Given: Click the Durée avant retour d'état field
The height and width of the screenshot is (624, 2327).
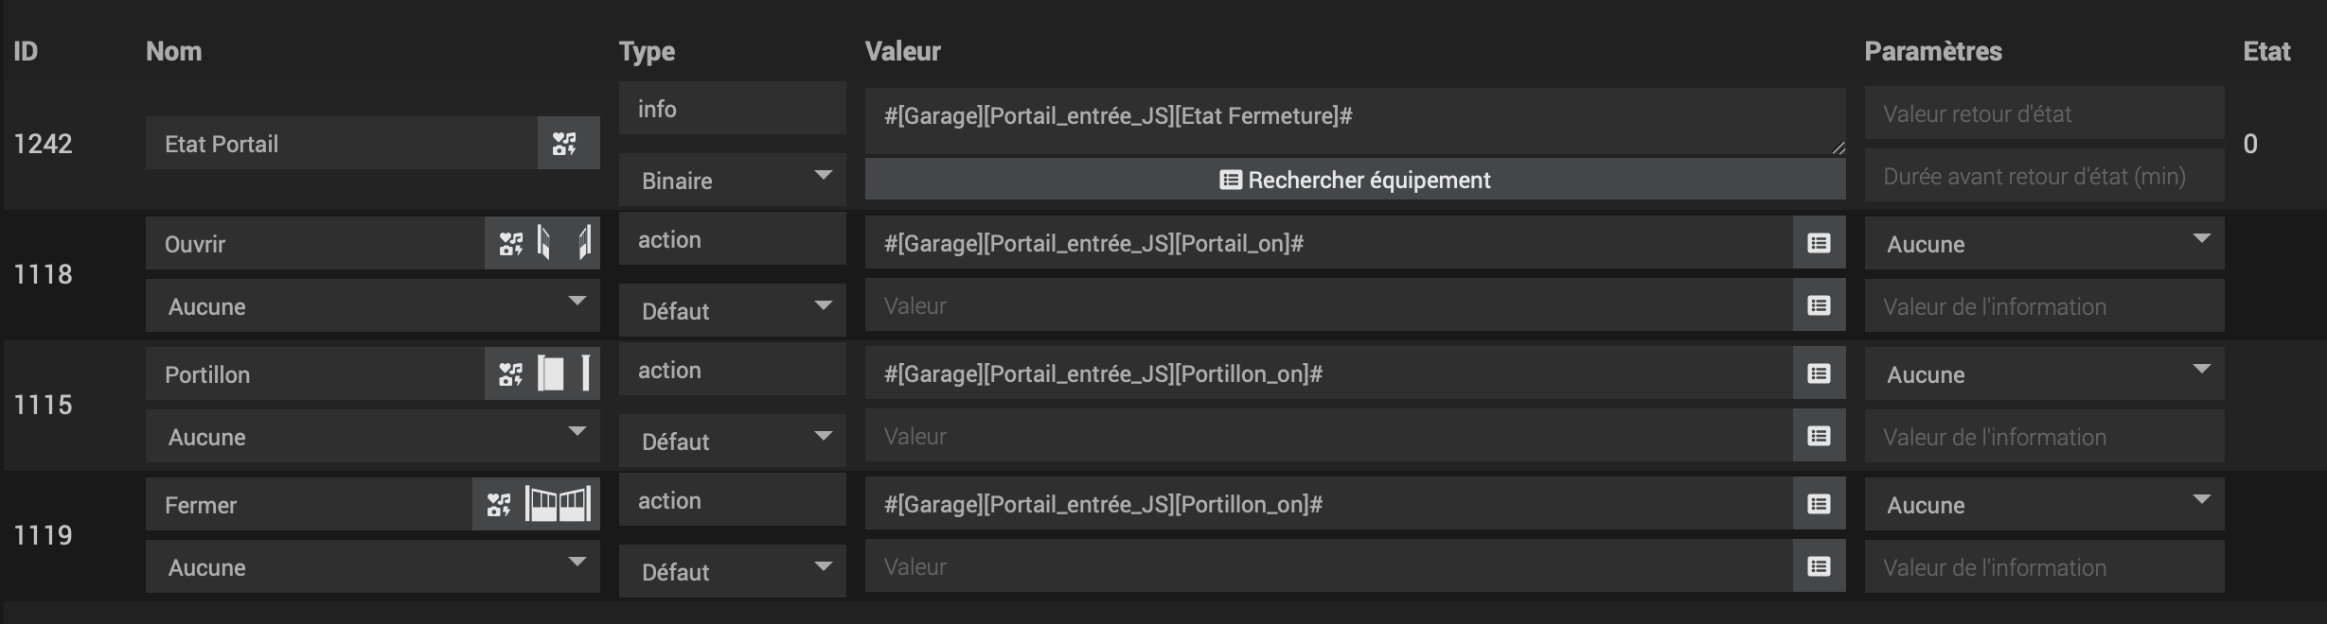Looking at the screenshot, I should click(x=2045, y=176).
